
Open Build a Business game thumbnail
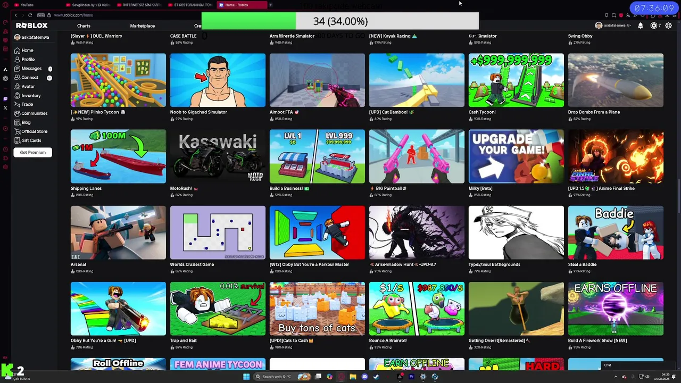[317, 156]
